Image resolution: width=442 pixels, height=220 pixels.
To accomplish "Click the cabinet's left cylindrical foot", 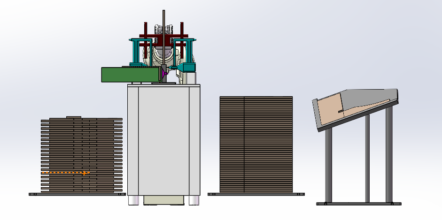I will (133, 200).
